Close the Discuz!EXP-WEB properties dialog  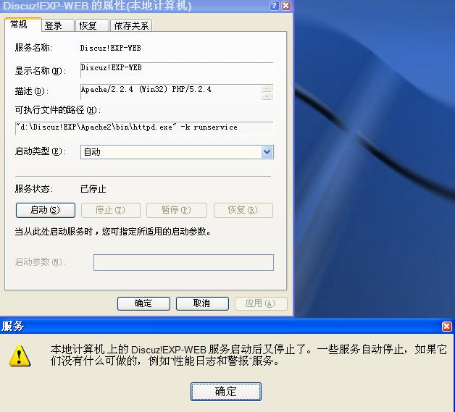click(x=286, y=6)
